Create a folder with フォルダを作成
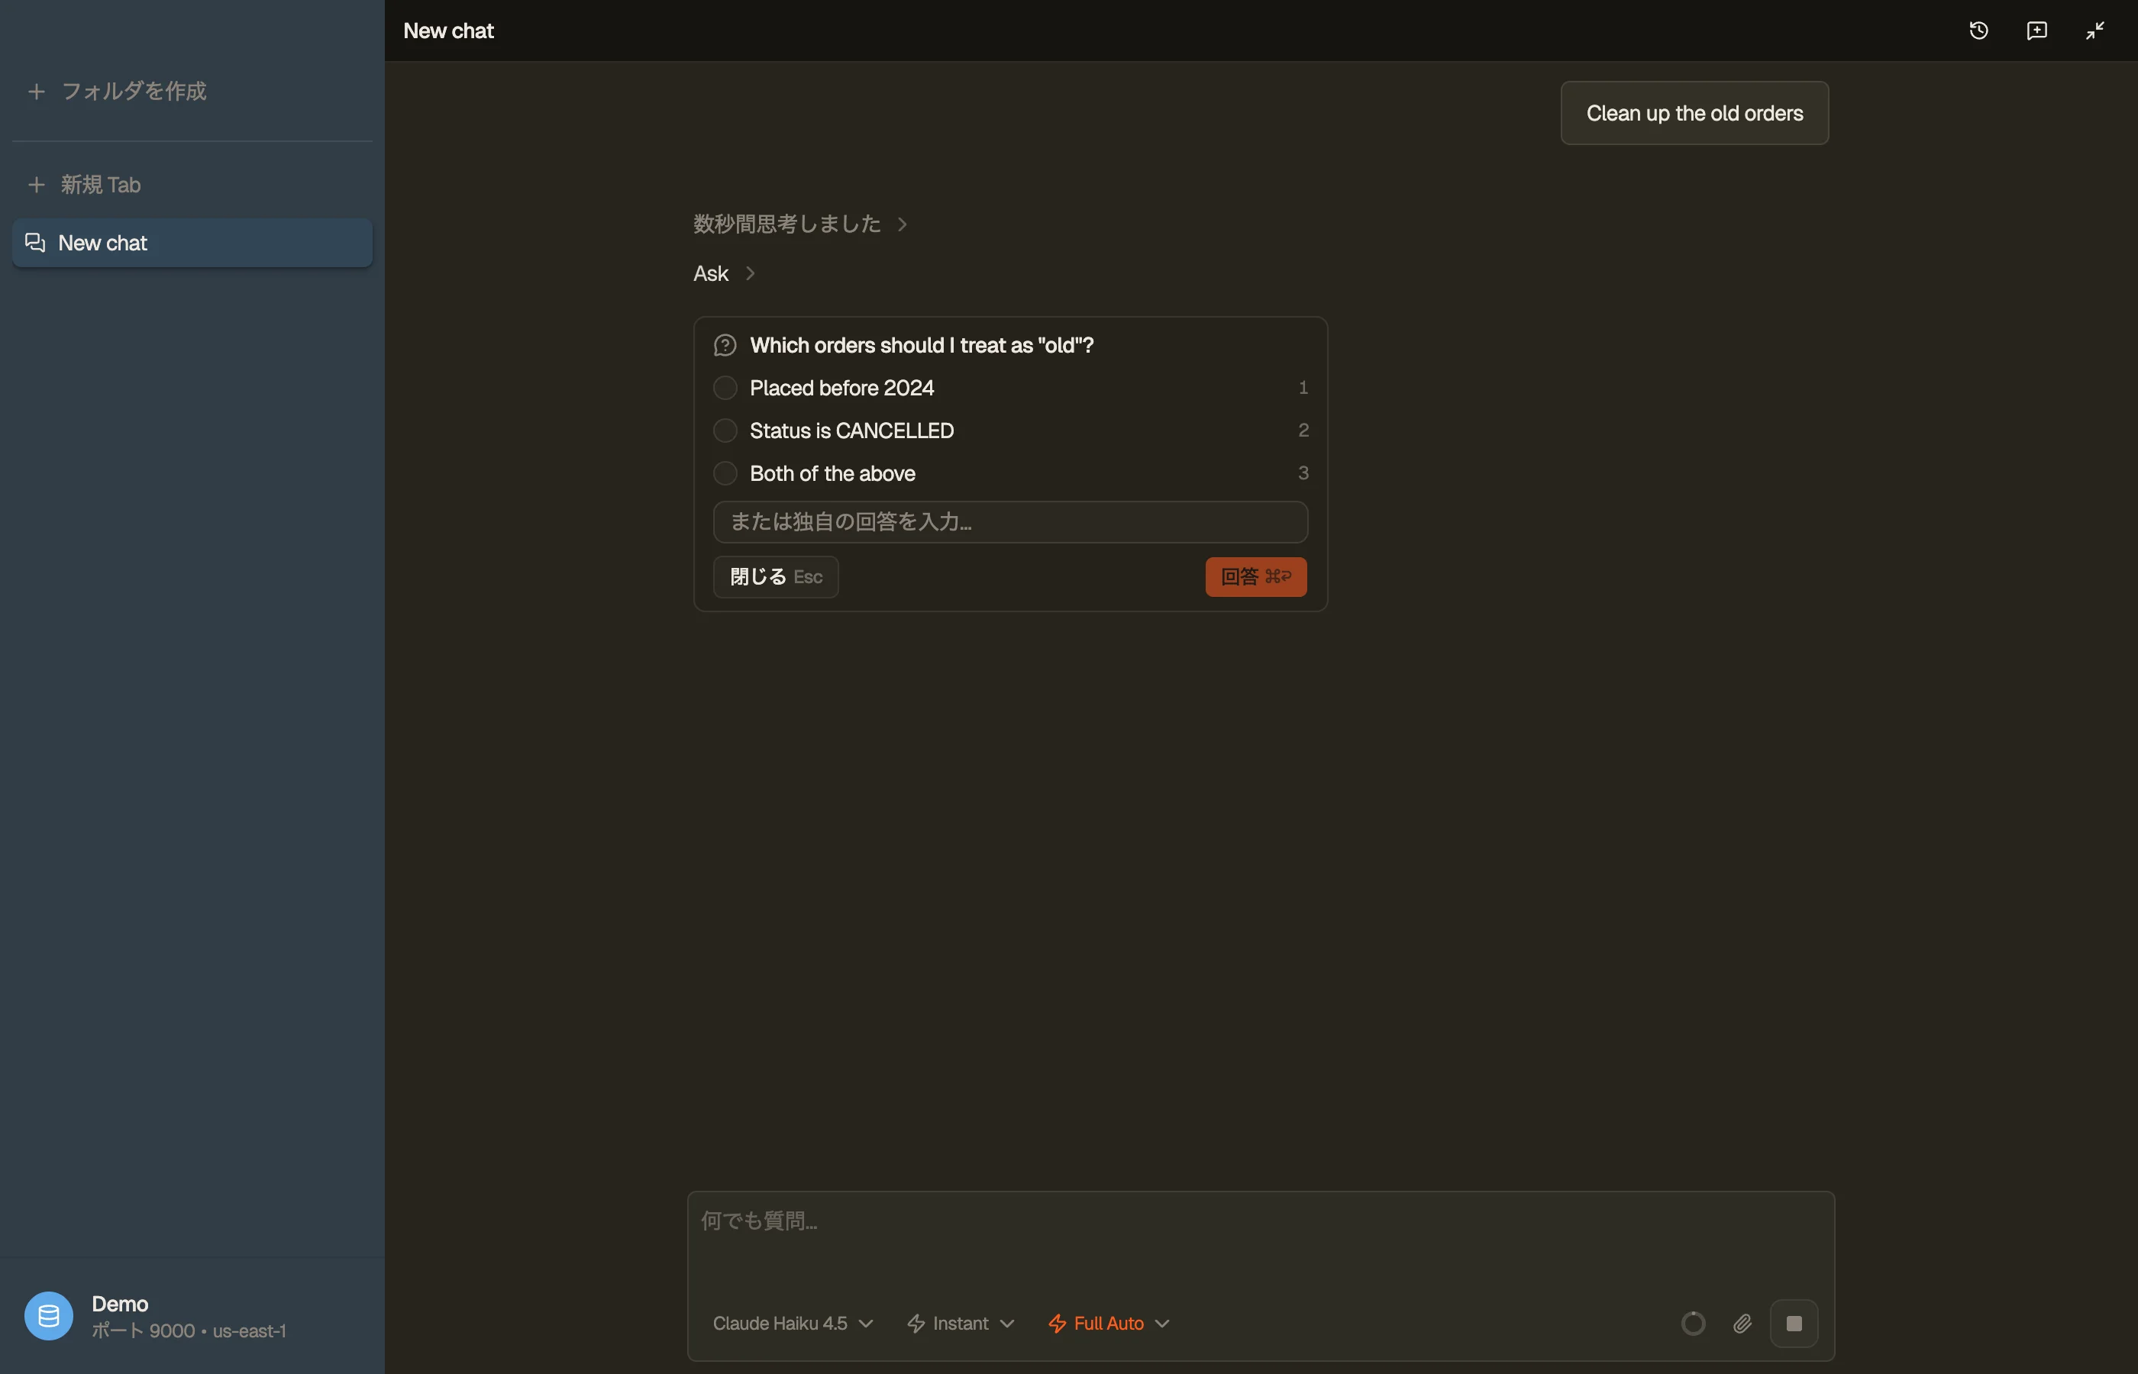Viewport: 2138px width, 1374px height. point(192,91)
